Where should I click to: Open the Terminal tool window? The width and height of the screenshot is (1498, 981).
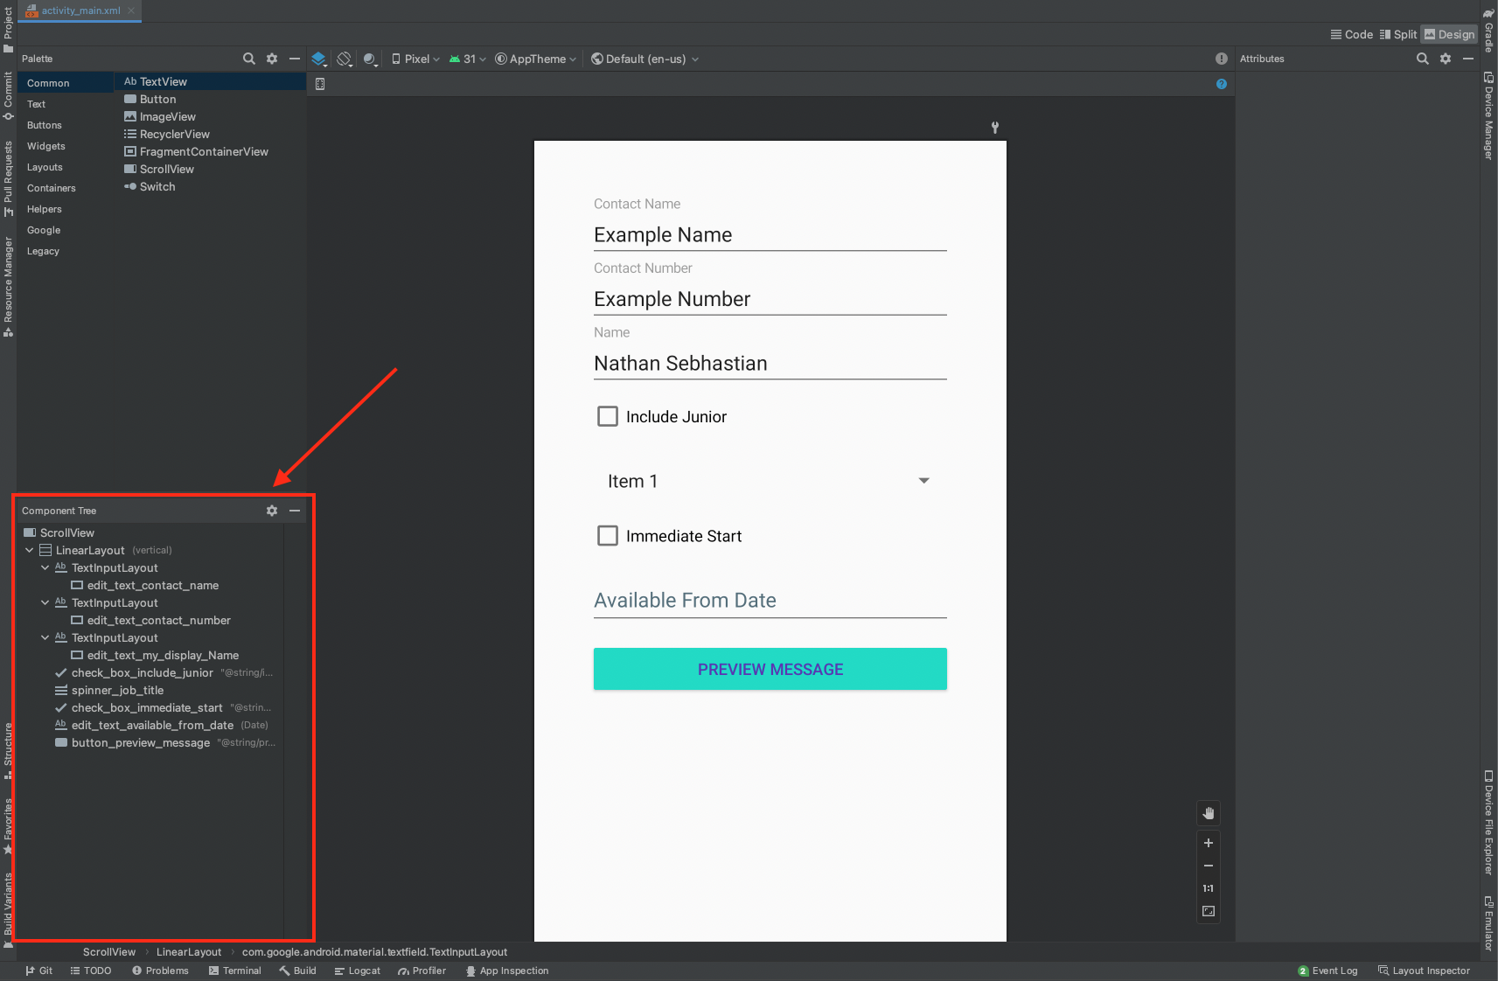[x=235, y=971]
